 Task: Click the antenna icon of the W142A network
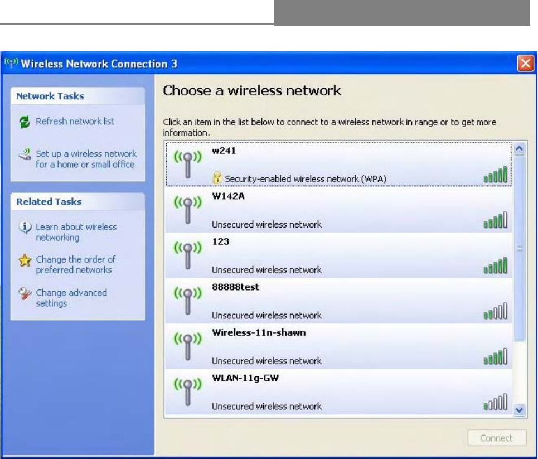(x=188, y=210)
